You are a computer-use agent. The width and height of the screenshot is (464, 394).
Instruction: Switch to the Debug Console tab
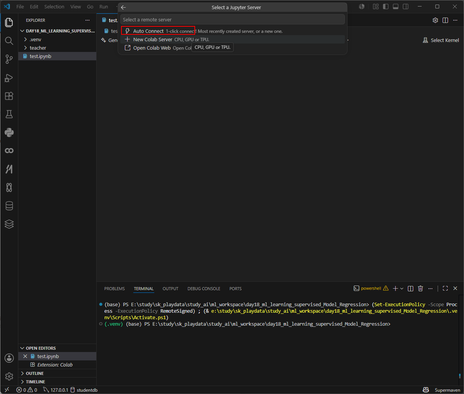[204, 289]
